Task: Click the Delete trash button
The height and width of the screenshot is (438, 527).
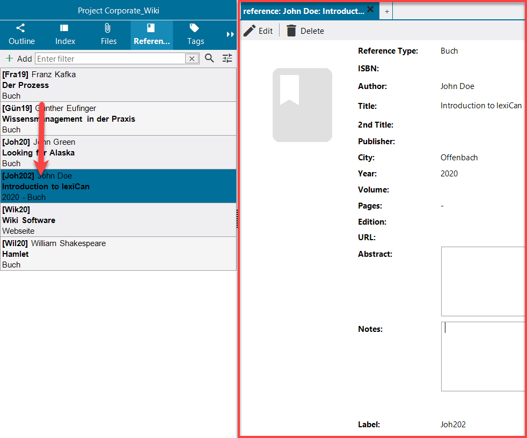Action: [x=305, y=31]
